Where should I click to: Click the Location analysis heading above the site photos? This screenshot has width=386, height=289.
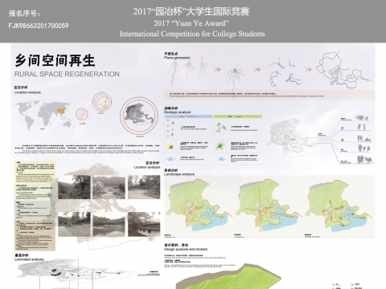point(147,167)
